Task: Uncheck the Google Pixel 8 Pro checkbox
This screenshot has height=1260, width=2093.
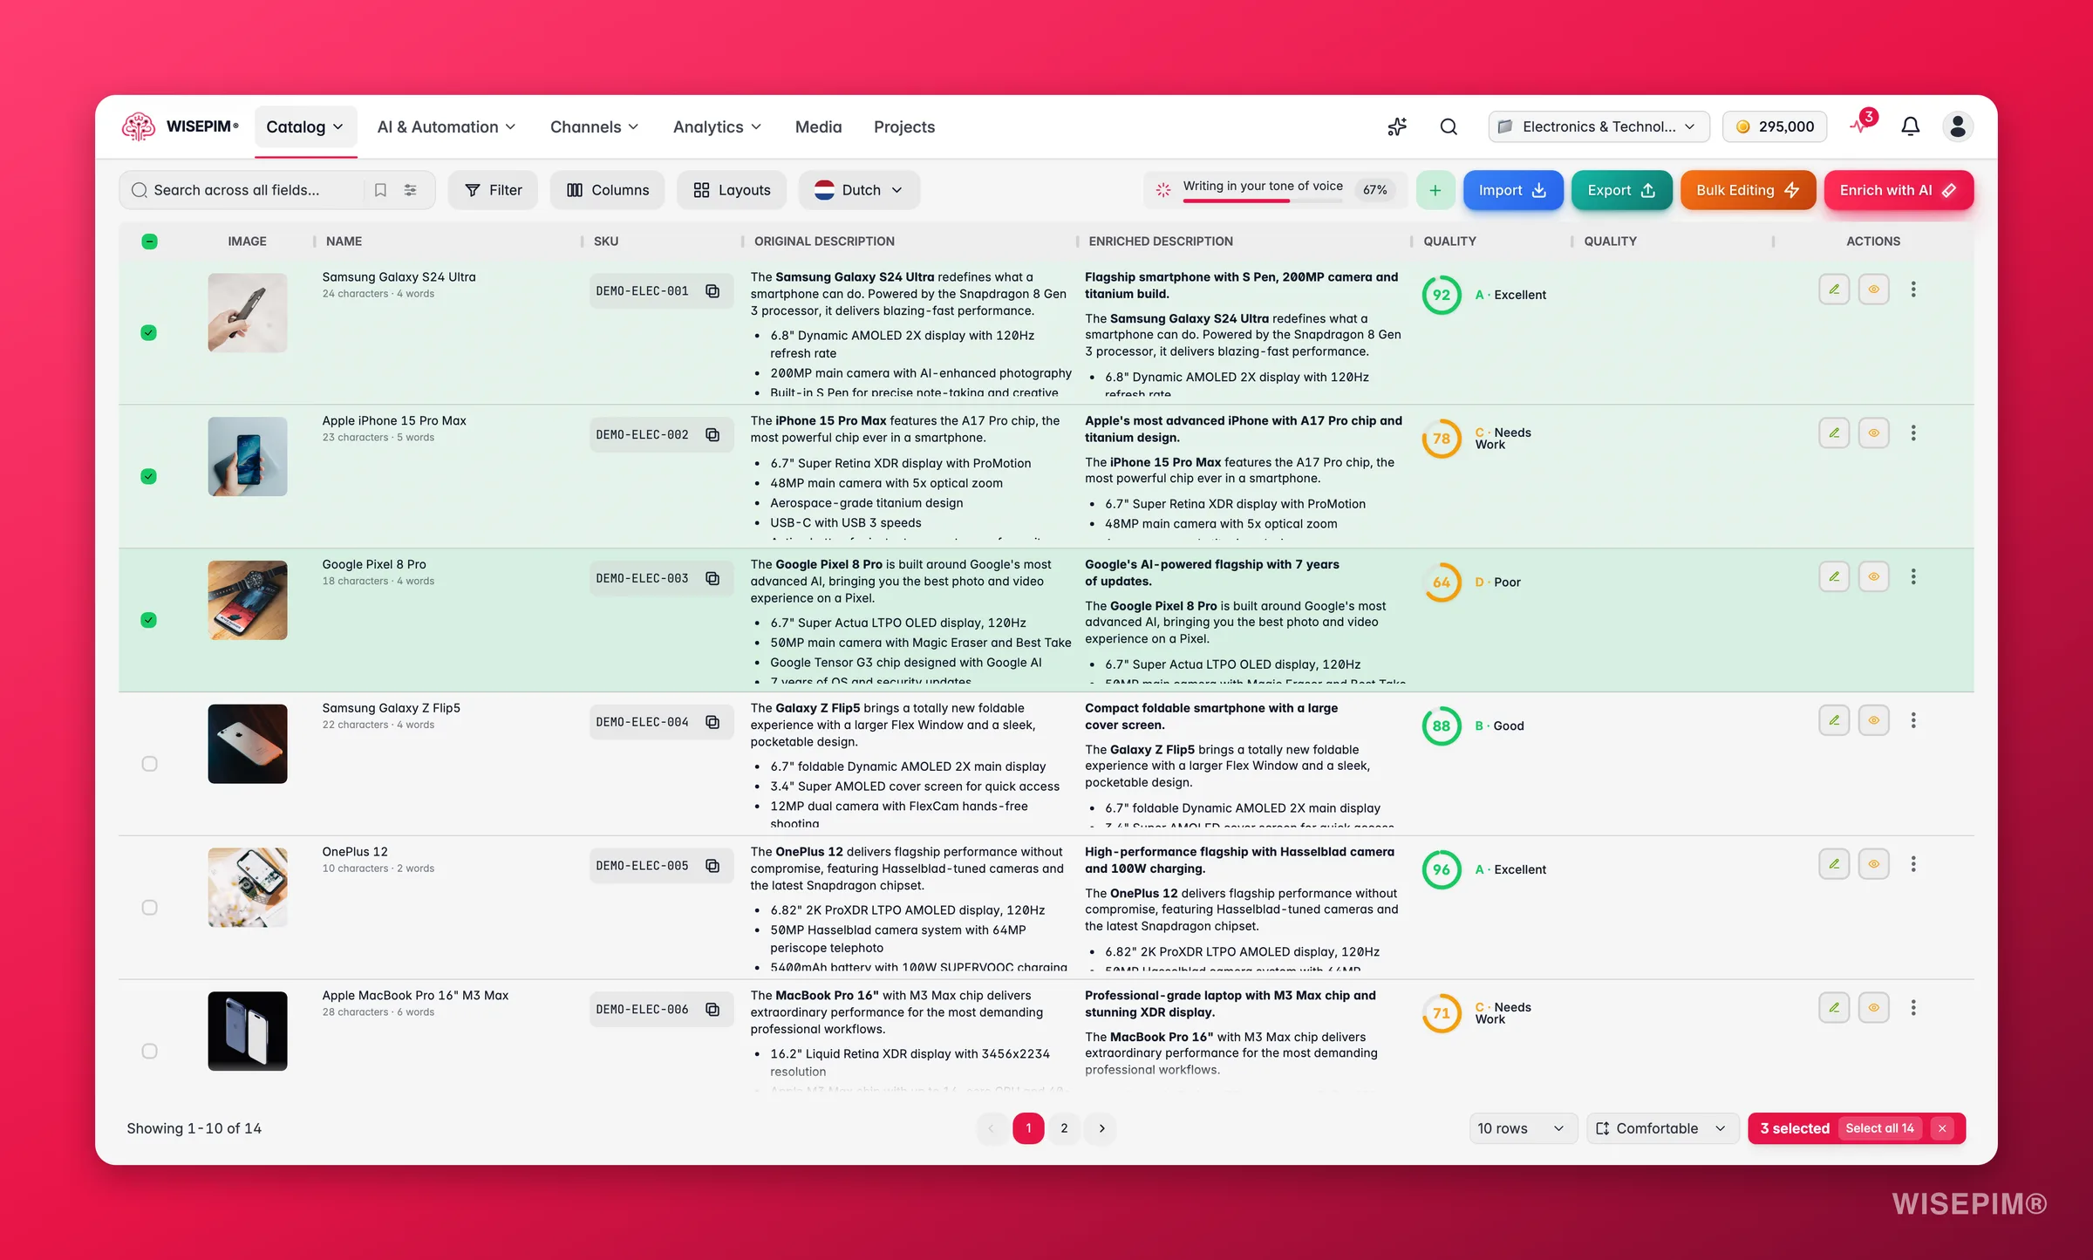Action: tap(149, 620)
